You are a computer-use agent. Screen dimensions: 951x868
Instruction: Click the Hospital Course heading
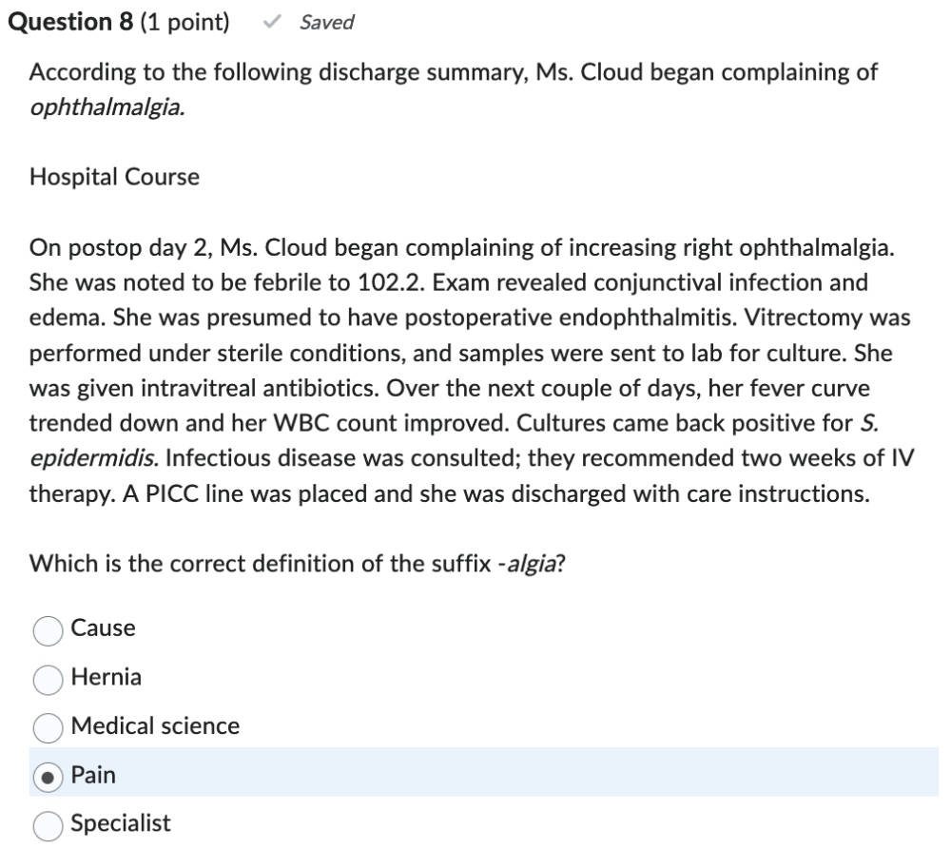(114, 177)
